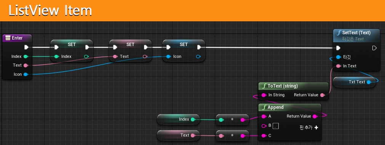Click the 핀 추가 add pin button
The image size is (385, 145).
point(309,127)
